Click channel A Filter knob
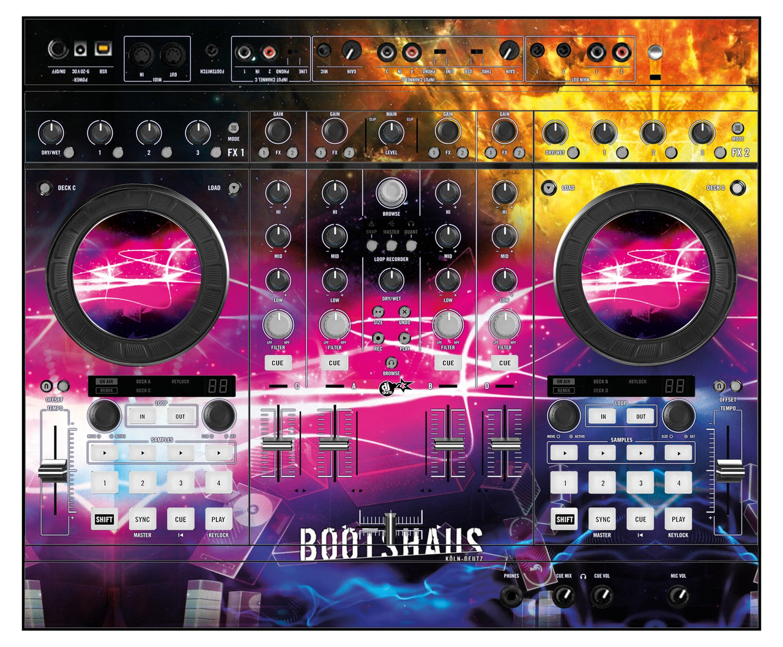783x647 pixels. (x=335, y=325)
